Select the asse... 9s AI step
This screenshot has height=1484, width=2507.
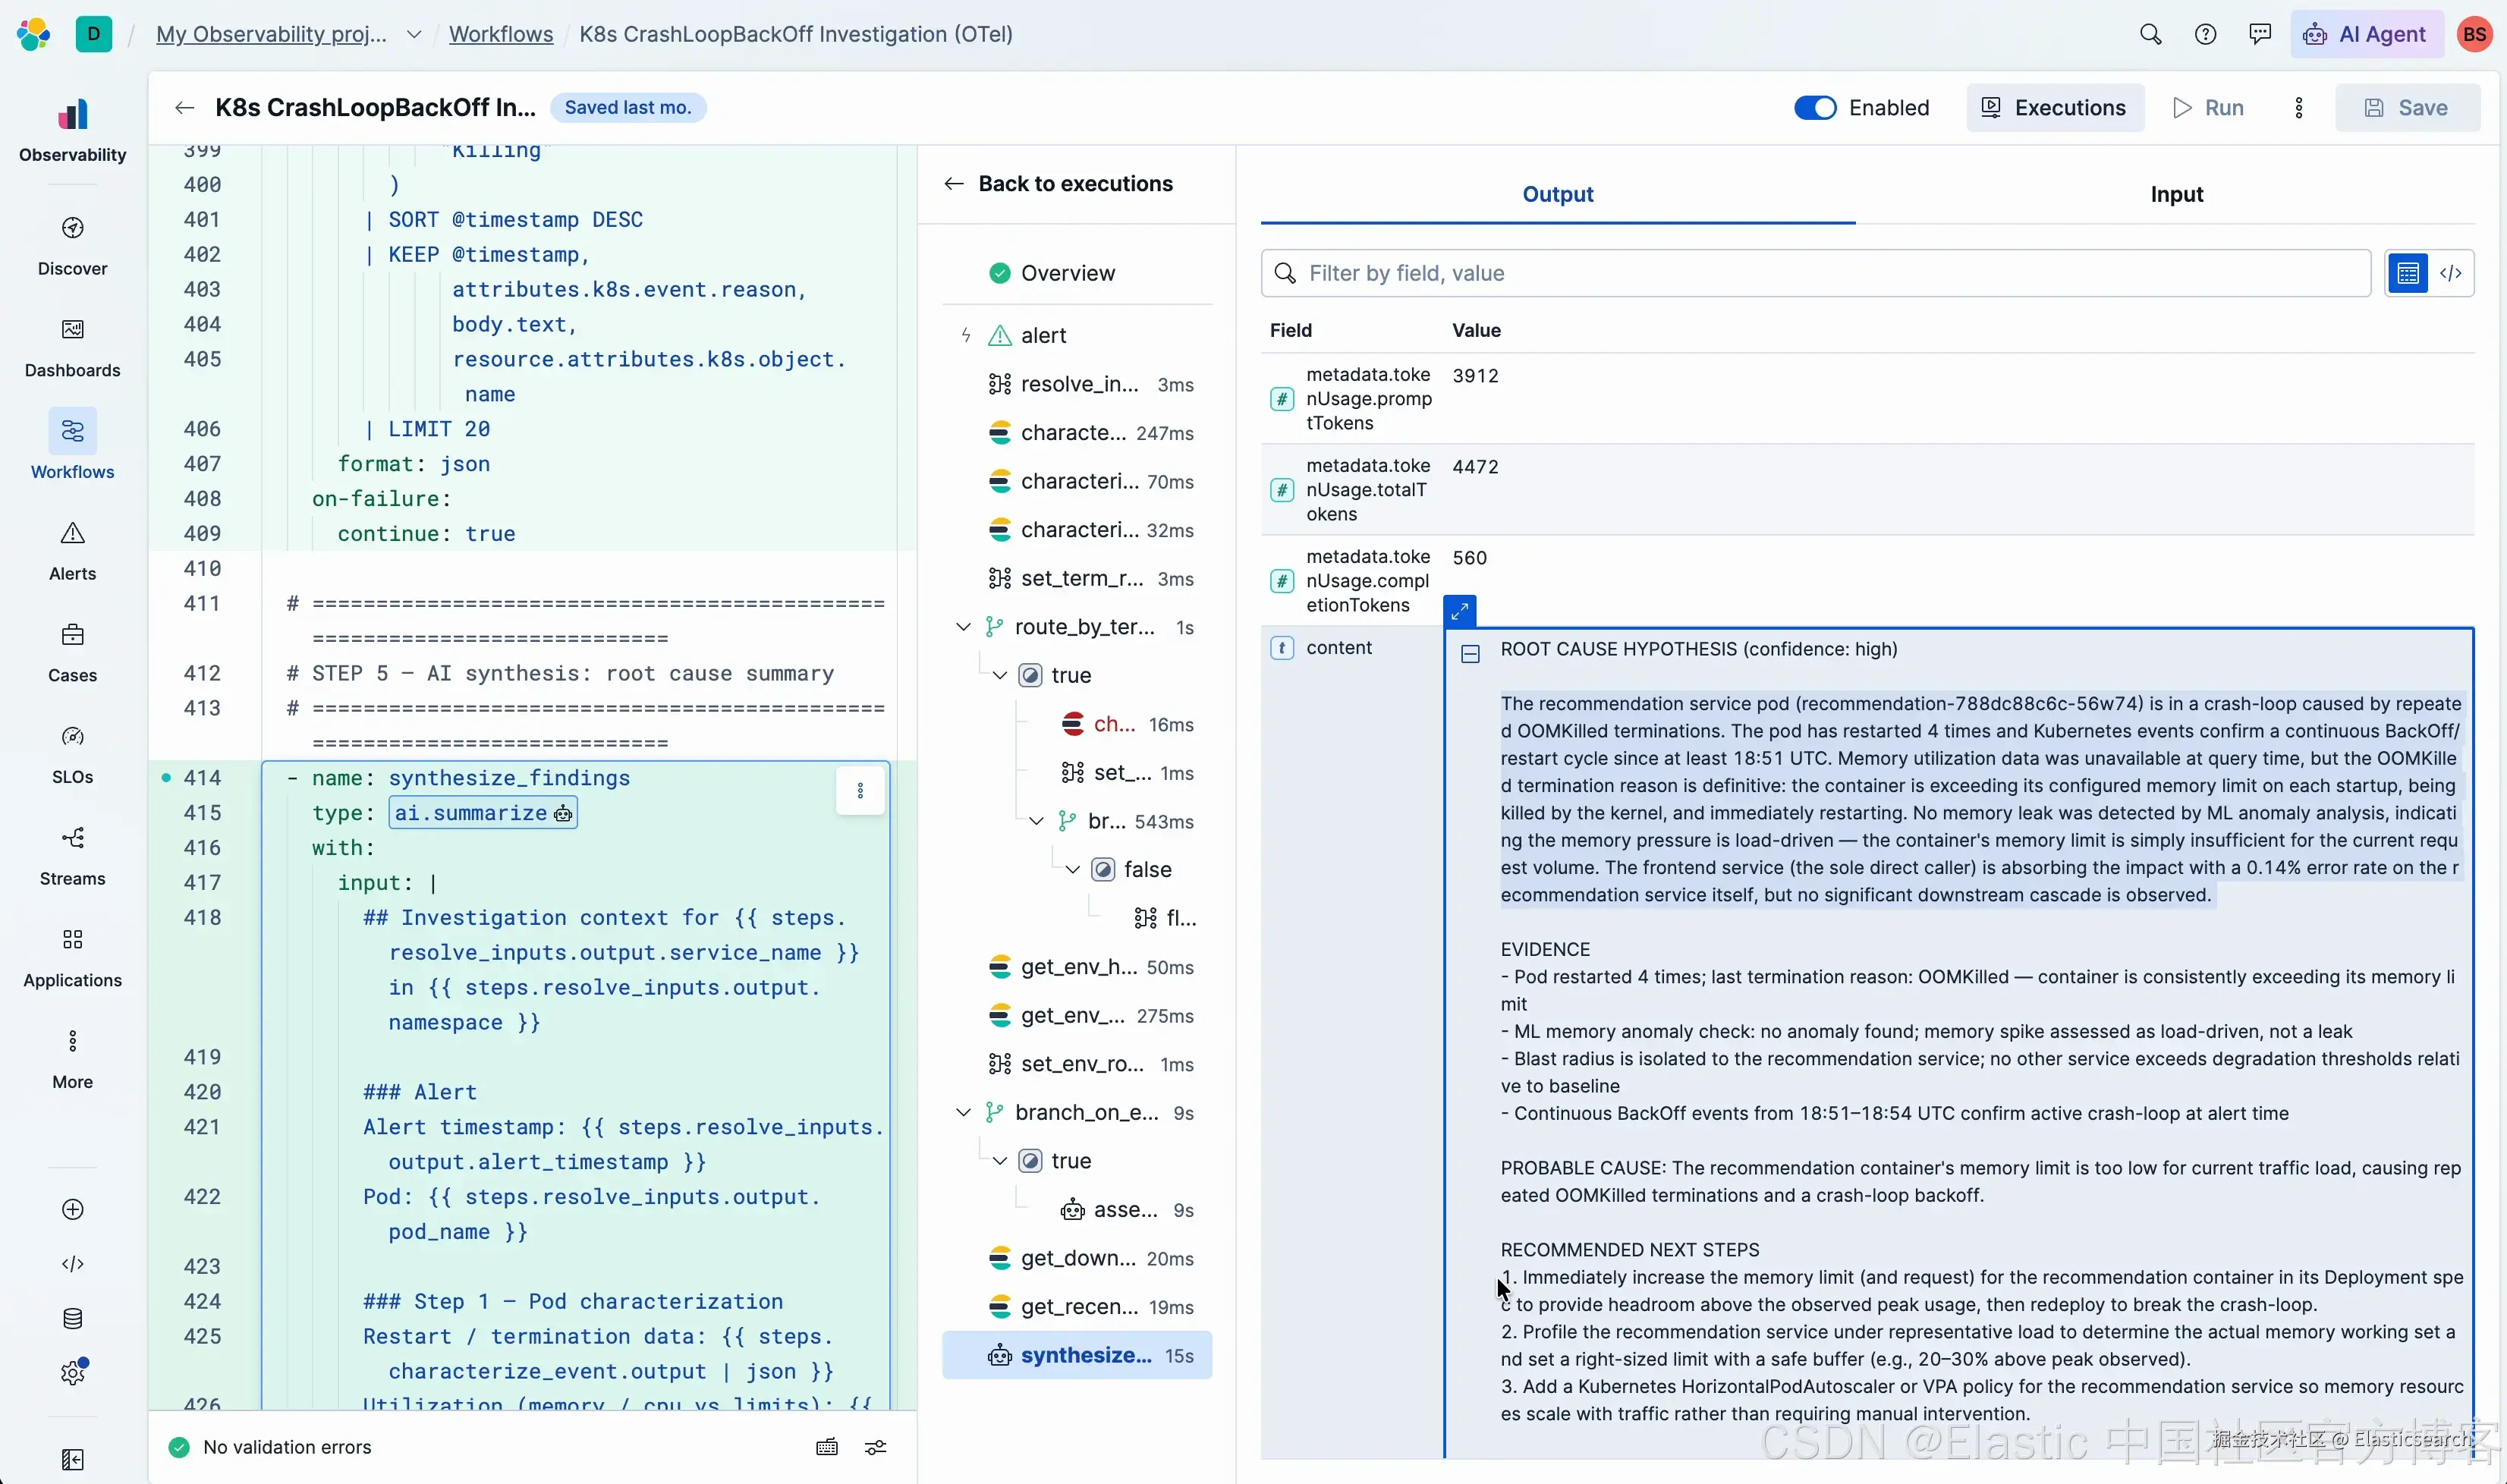click(1127, 1210)
